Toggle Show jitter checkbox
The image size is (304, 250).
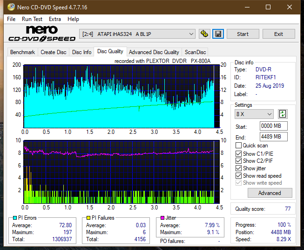click(x=238, y=168)
